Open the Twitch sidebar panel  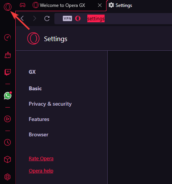point(8,72)
